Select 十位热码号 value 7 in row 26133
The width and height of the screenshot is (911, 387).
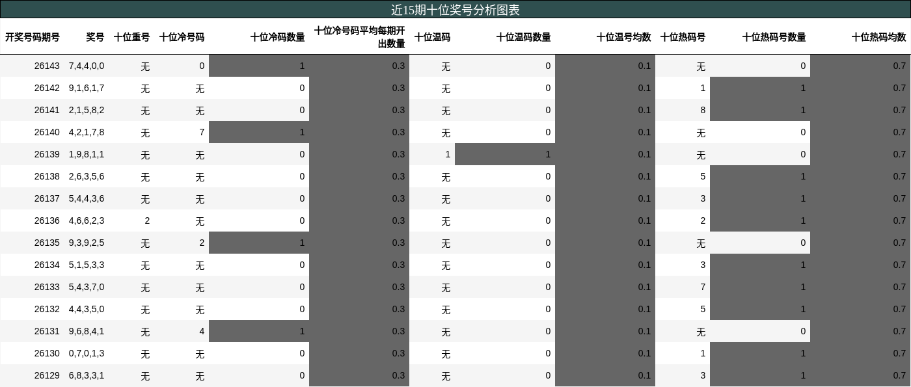point(703,287)
